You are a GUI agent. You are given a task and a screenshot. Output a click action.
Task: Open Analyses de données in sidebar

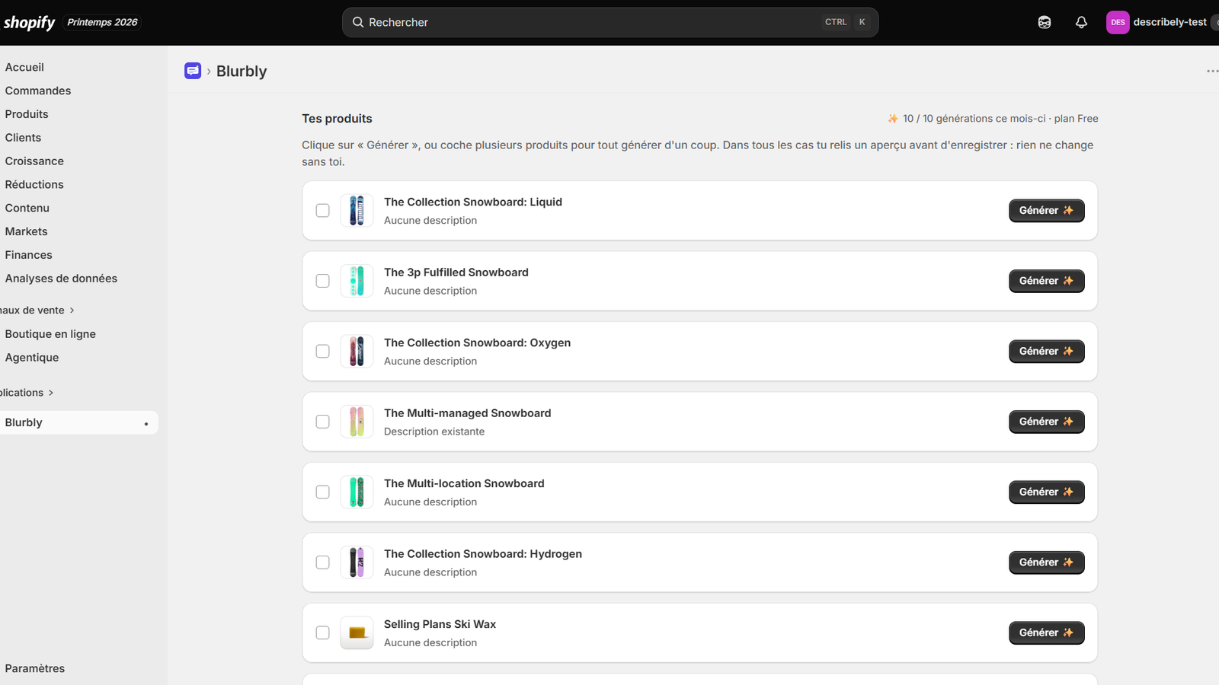pos(61,279)
